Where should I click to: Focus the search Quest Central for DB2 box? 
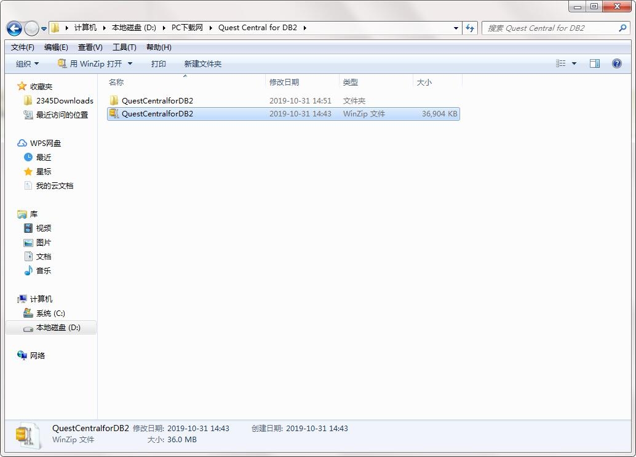pos(554,28)
